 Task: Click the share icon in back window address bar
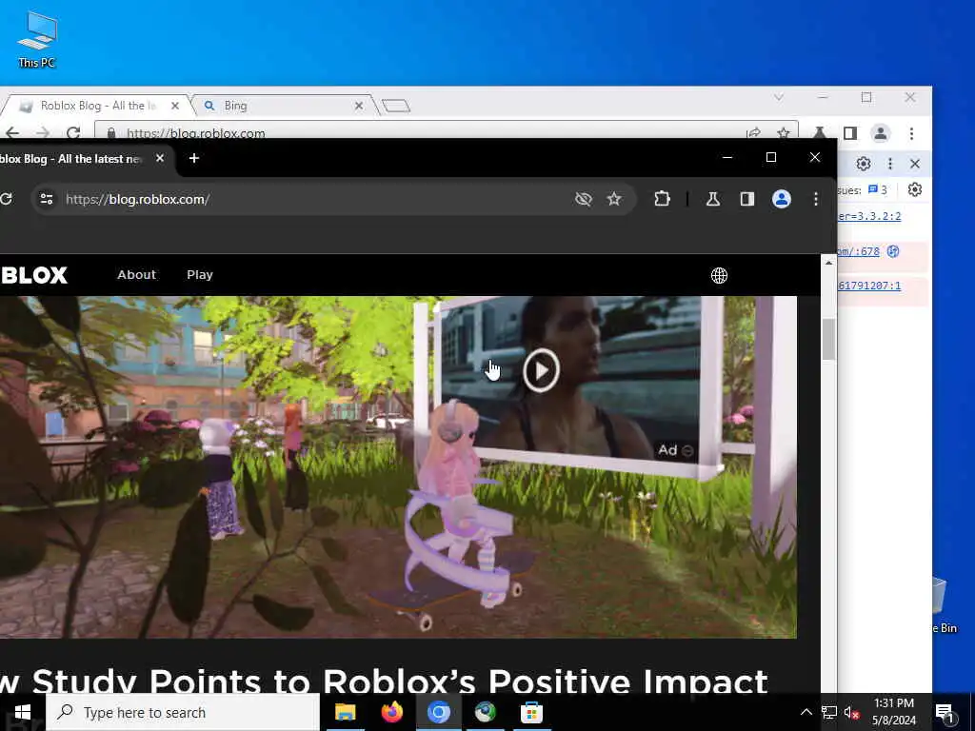coord(754,132)
